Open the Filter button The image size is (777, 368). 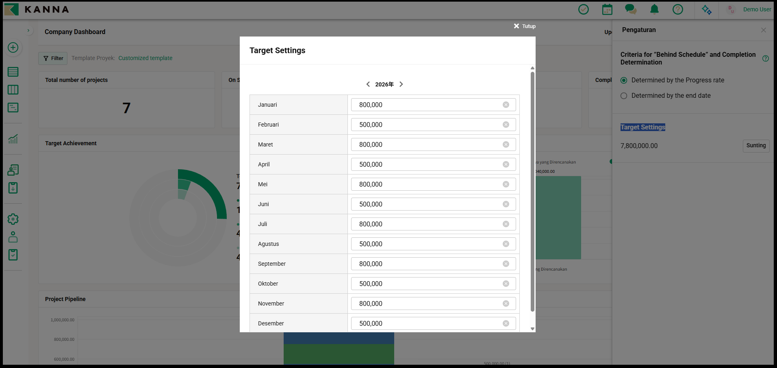point(53,58)
